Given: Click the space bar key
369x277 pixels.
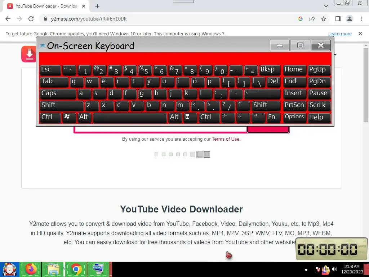Looking at the screenshot, I should point(130,117).
